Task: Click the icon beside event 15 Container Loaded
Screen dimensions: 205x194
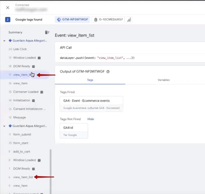Action: tap(42, 92)
